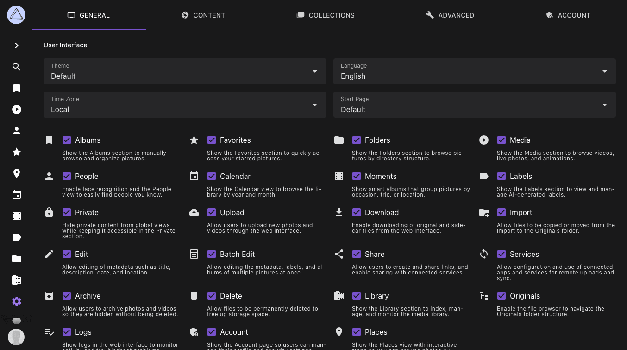Disable the Download checkbox
Viewport: 627px width, 350px height.
coord(357,212)
